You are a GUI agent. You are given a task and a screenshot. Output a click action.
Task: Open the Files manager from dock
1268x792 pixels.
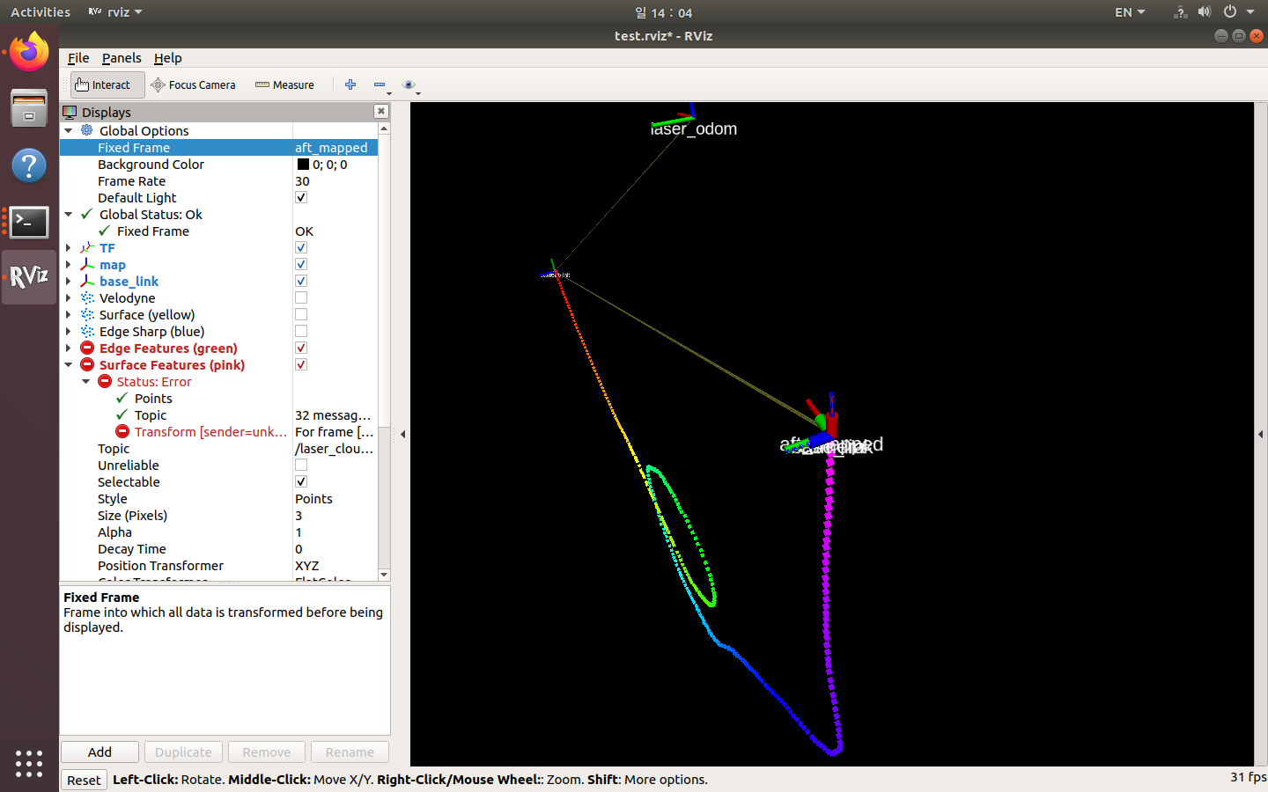[x=29, y=109]
